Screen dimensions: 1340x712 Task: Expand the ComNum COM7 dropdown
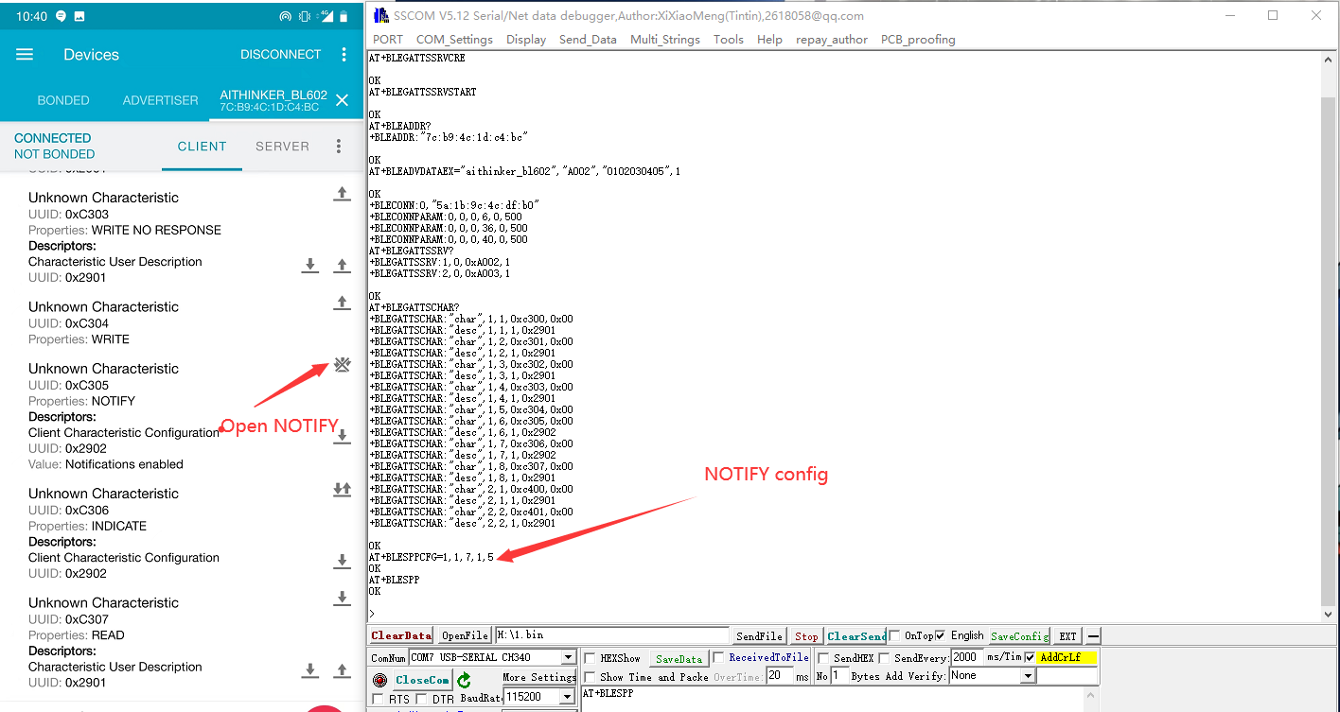coord(568,658)
